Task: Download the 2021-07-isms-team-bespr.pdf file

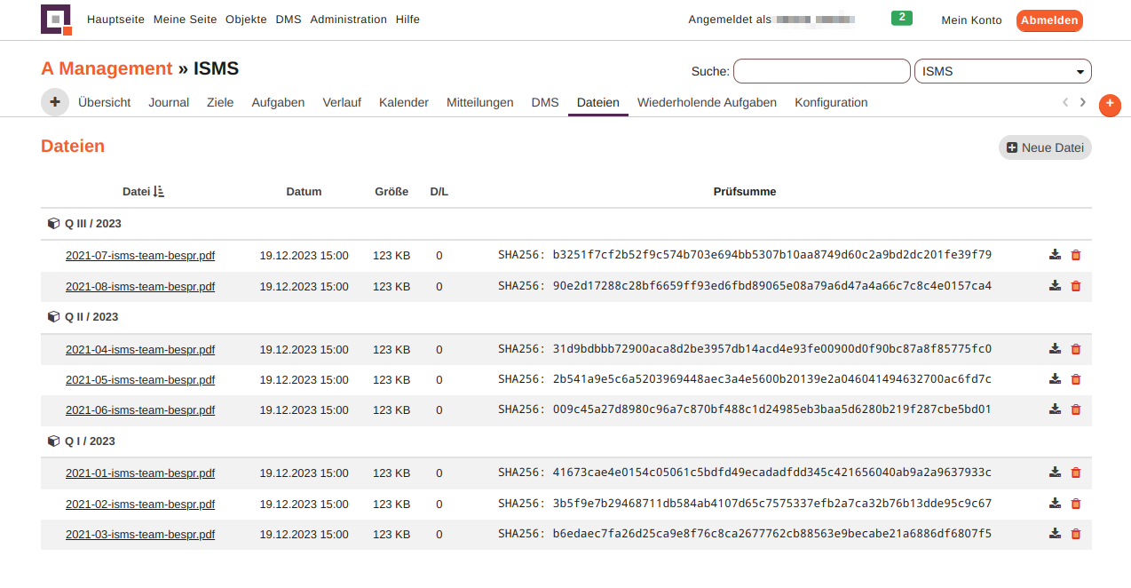Action: tap(1055, 255)
